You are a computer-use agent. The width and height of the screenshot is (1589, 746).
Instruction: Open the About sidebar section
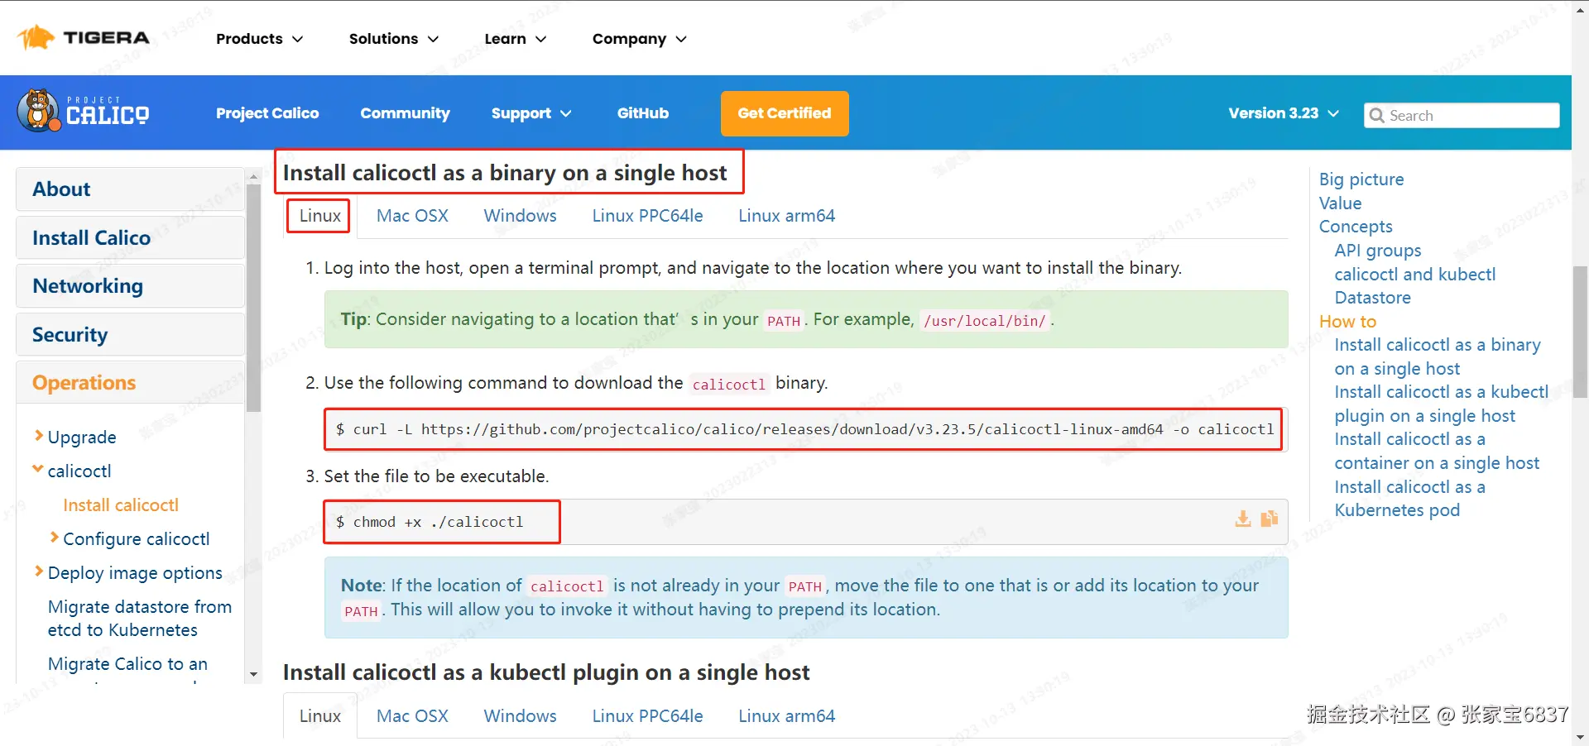click(130, 189)
